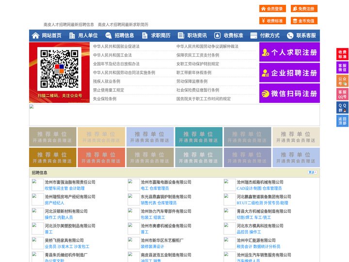The height and width of the screenshot is (262, 349).
Task: Click the red 收费标准 floating sidebar icon
Action: click(x=342, y=54)
